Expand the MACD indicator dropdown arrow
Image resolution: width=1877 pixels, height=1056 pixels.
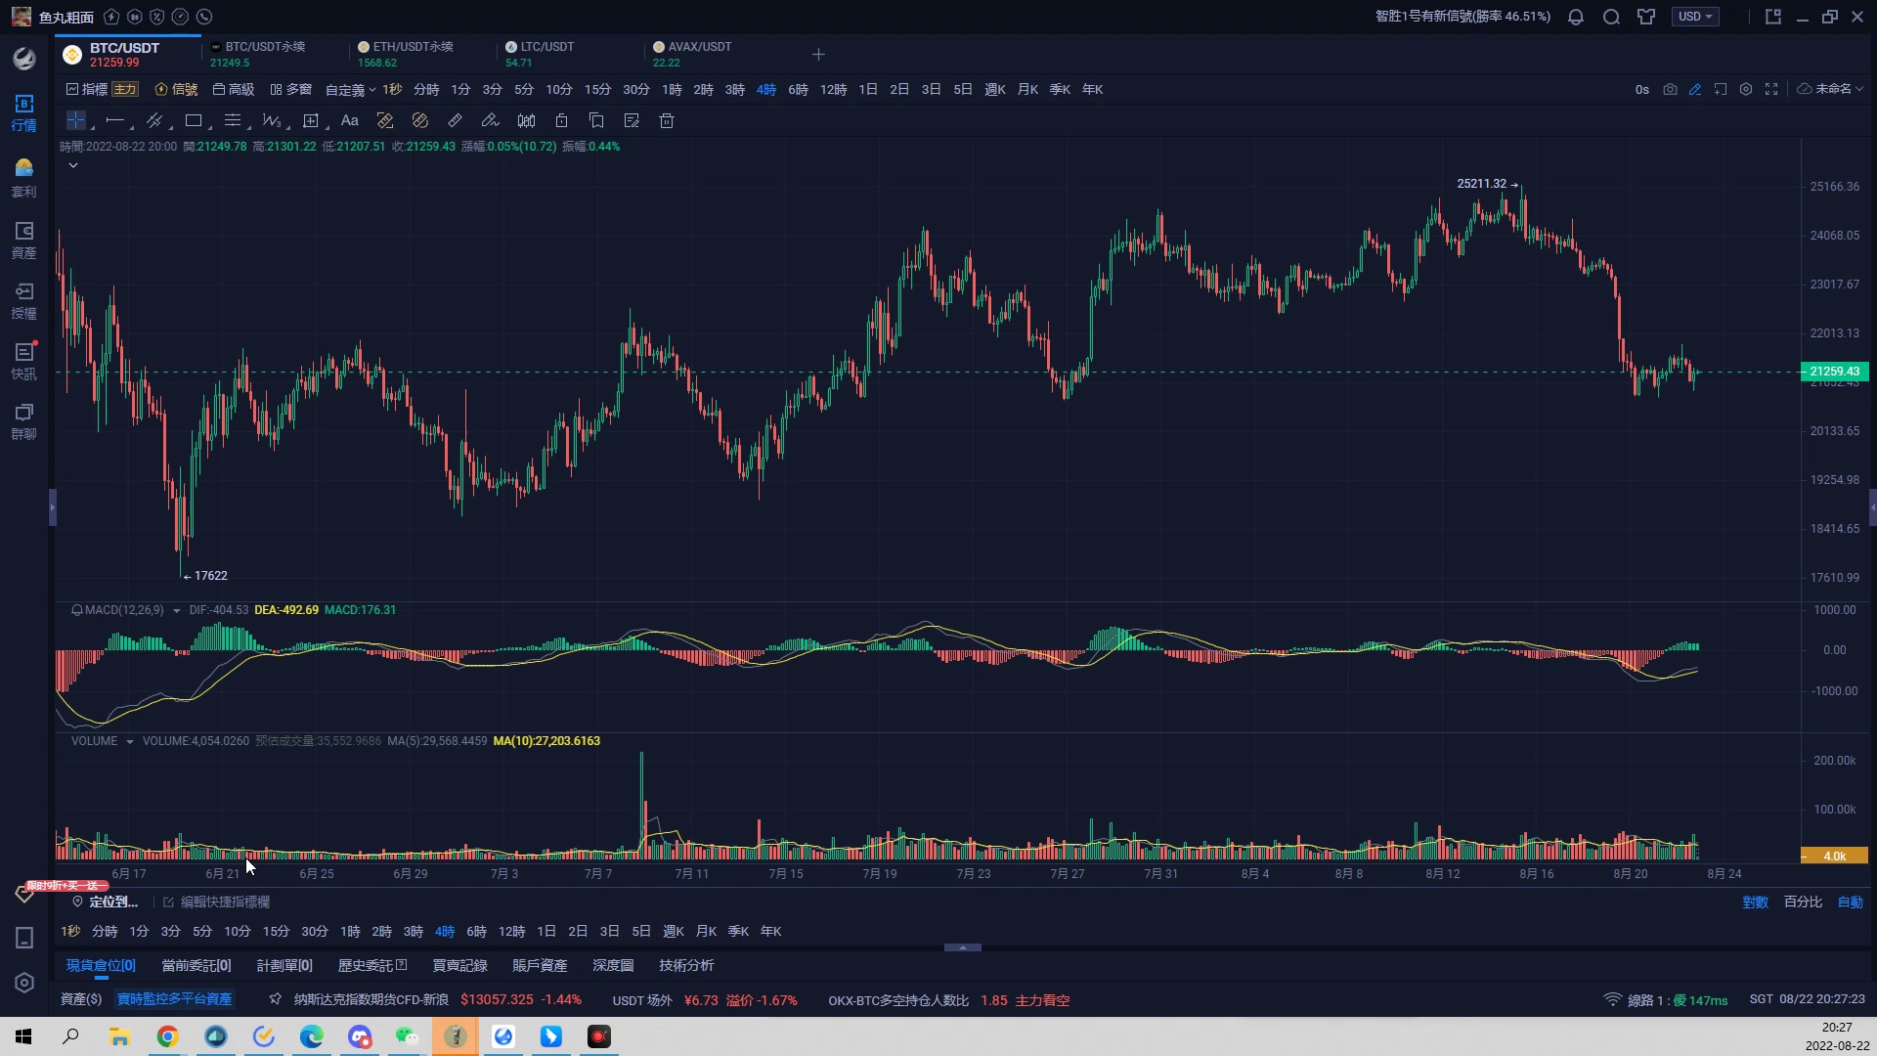(x=176, y=610)
